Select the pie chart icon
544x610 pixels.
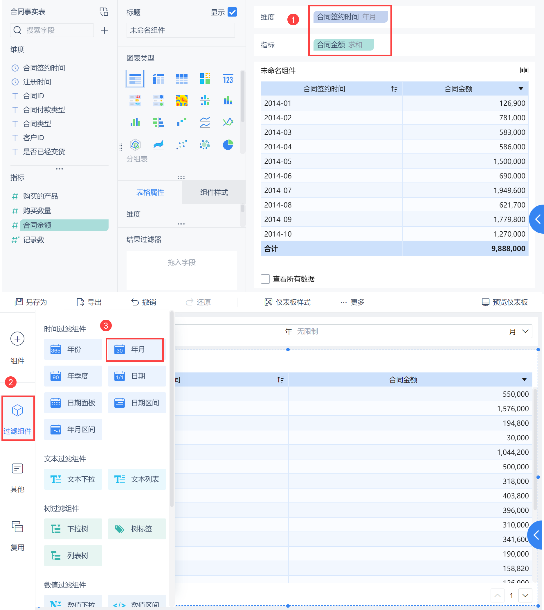[x=228, y=145]
